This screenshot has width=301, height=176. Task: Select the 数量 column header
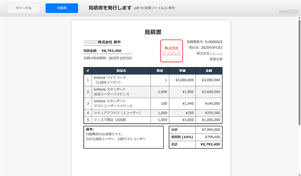(x=160, y=71)
